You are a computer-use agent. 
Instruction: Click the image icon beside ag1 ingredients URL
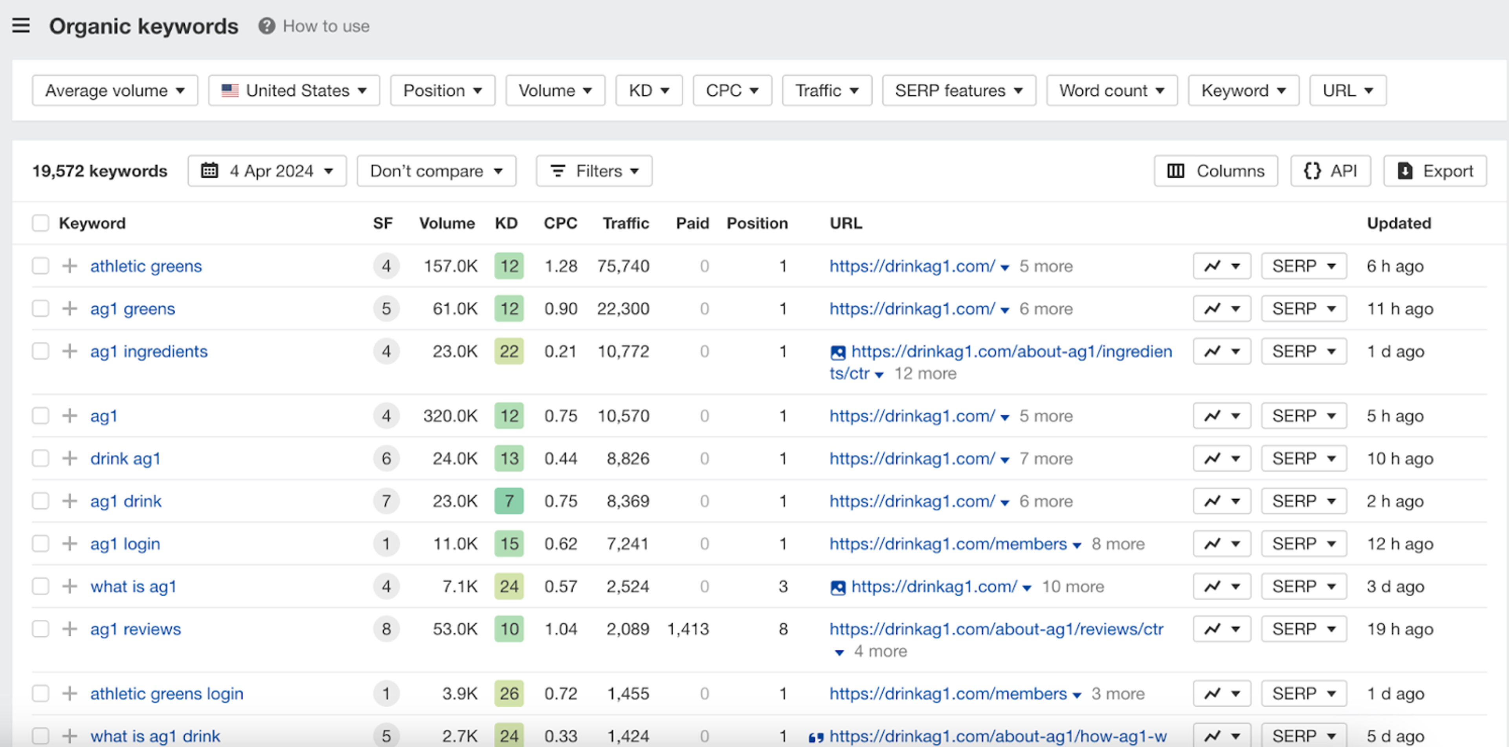point(838,352)
